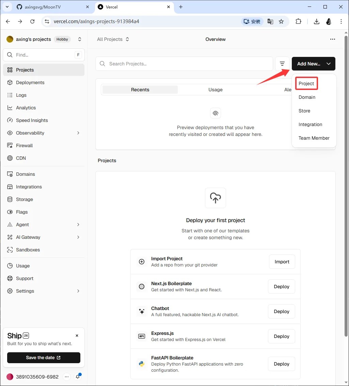Click the Search Projects field
The width and height of the screenshot is (349, 386).
click(x=184, y=64)
